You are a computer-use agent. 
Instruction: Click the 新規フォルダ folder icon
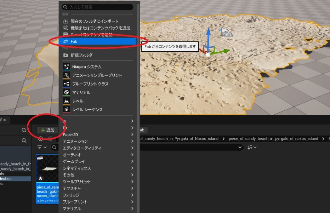(x=66, y=55)
